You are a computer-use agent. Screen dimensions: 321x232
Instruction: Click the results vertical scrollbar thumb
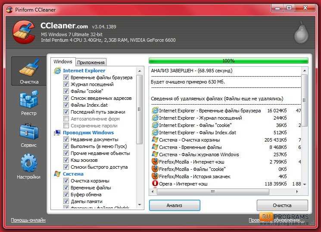click(305, 100)
